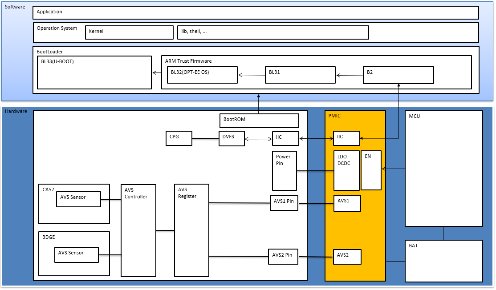The width and height of the screenshot is (496, 290).
Task: Click the BL33(U-BOOT) block
Action: pos(94,72)
